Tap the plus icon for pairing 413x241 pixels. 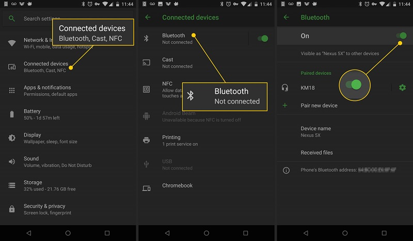[x=285, y=106]
